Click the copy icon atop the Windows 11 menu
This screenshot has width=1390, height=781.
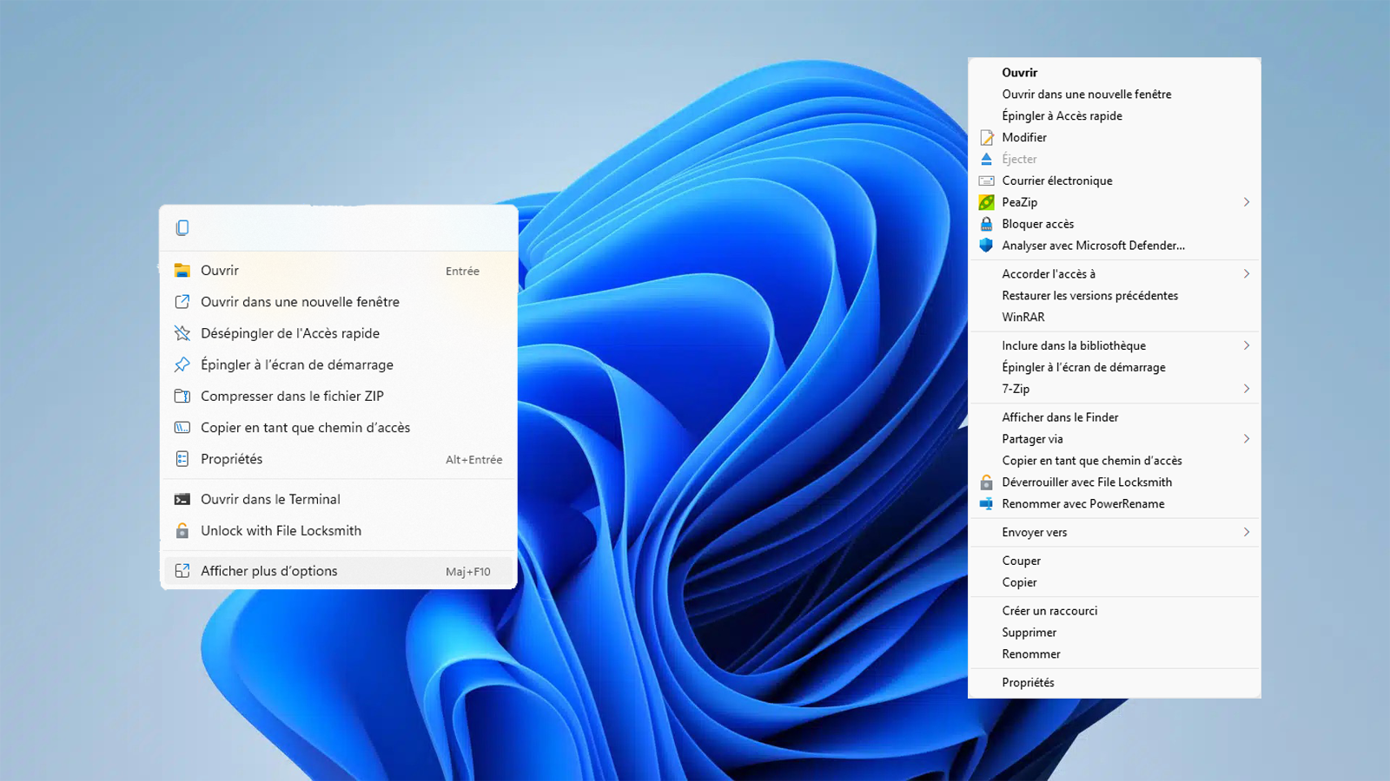pos(182,227)
